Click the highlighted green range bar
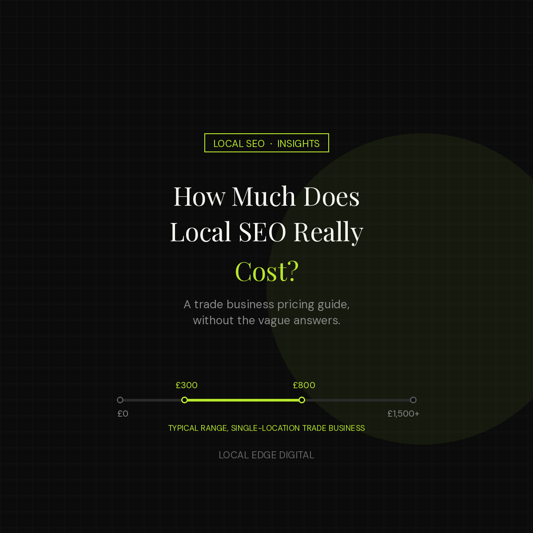 [x=243, y=400]
